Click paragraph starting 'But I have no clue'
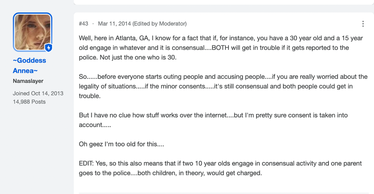Image resolution: width=374 pixels, height=194 pixels. pos(213,120)
